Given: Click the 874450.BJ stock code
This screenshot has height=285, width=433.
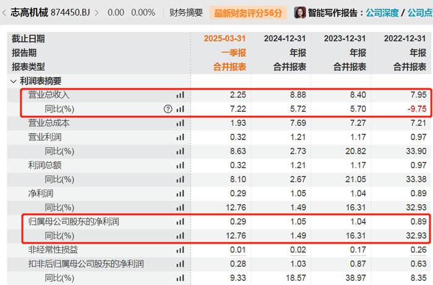Looking at the screenshot, I should click(x=71, y=13).
